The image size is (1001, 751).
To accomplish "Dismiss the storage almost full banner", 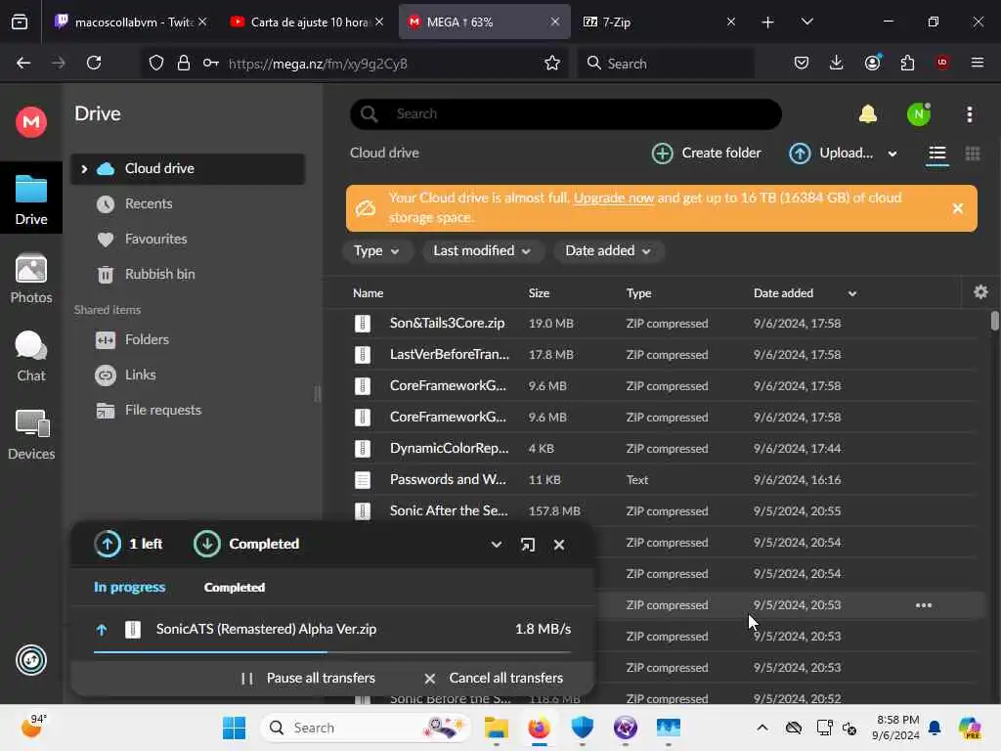I will [957, 208].
